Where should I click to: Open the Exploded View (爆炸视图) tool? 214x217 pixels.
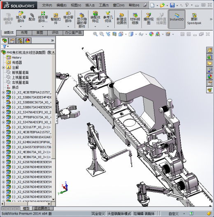tap(149, 19)
